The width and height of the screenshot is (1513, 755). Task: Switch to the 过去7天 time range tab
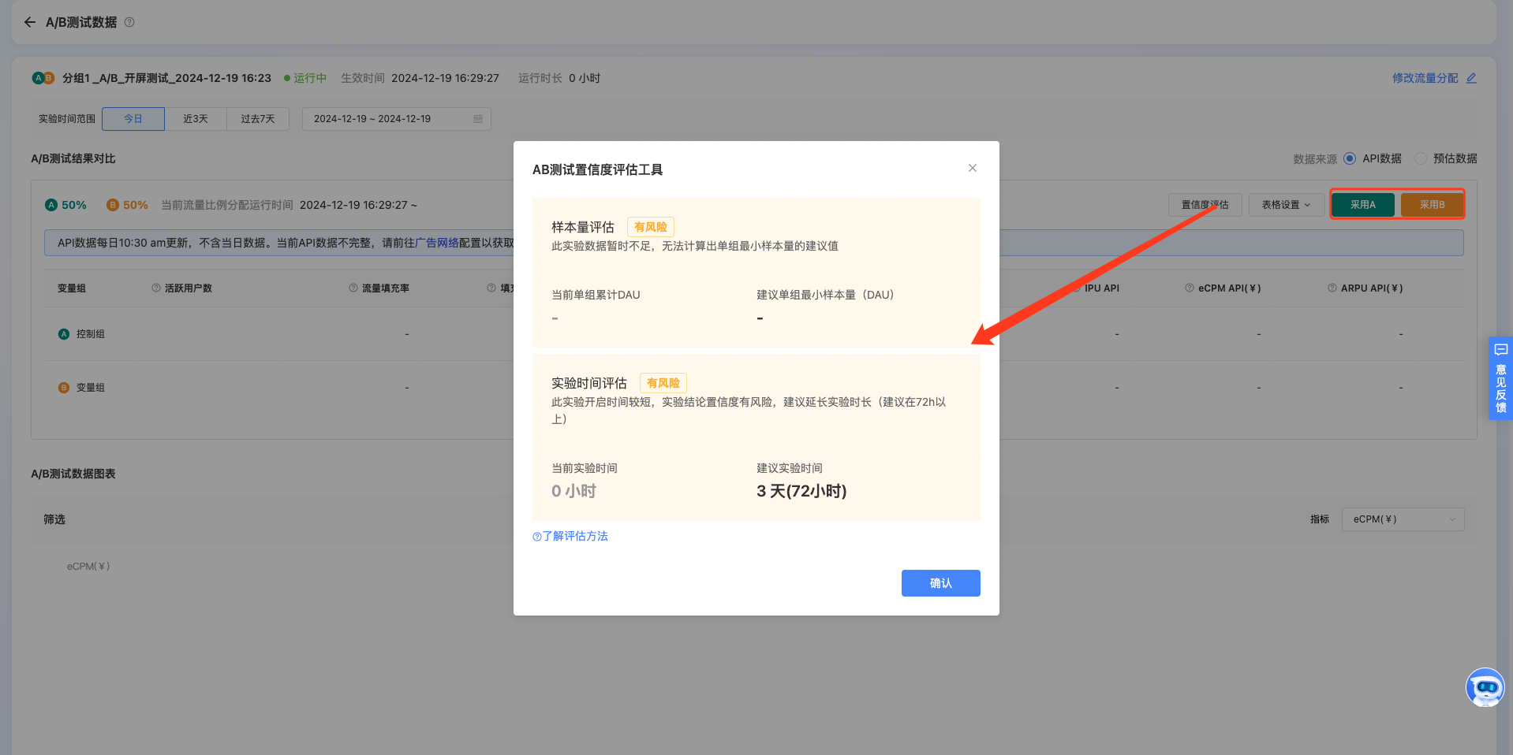258,119
